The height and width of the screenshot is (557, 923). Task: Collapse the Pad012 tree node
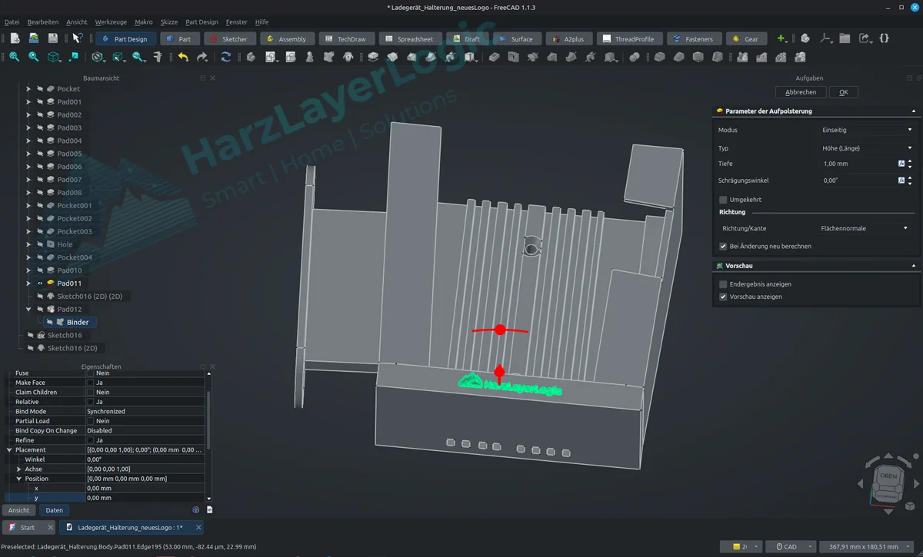click(28, 309)
